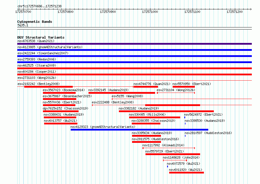Screen dimensions: 260x184
Task: Click the red bar under nsv3392145
Action: pos(122,93)
